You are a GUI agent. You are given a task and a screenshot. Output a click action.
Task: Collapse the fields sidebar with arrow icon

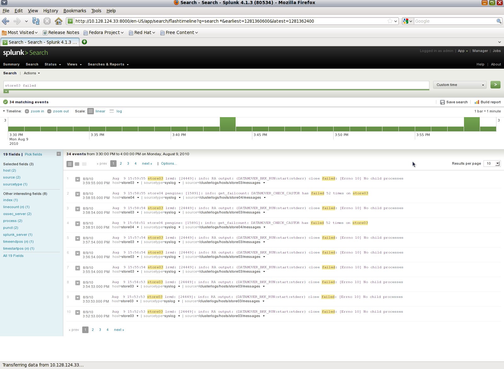[x=59, y=154]
